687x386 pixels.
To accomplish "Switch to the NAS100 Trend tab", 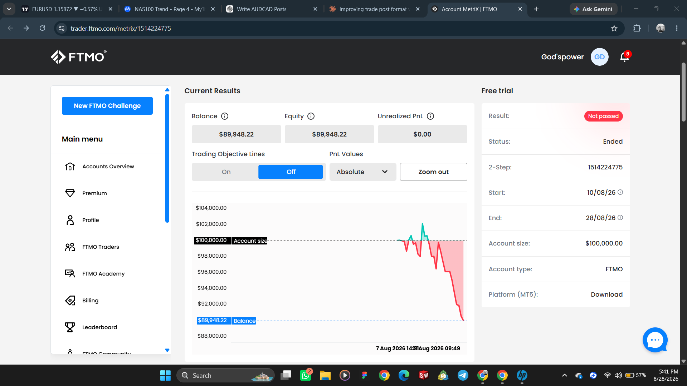I will pos(170,9).
